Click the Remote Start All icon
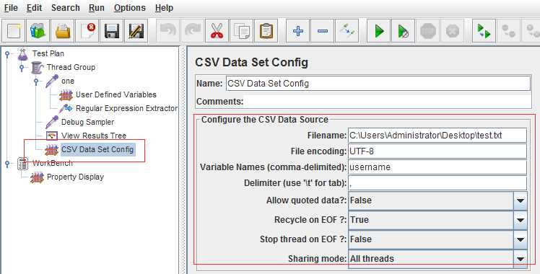 pyautogui.click(x=484, y=31)
